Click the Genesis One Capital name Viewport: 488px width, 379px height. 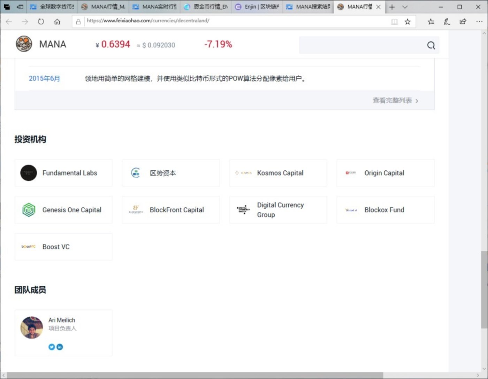coord(72,210)
